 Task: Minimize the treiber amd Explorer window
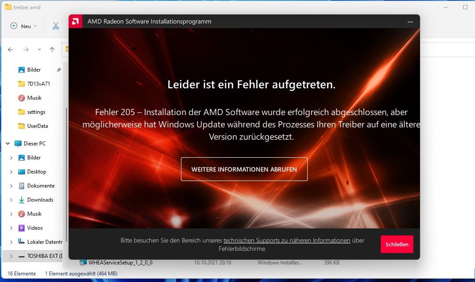[446, 7]
